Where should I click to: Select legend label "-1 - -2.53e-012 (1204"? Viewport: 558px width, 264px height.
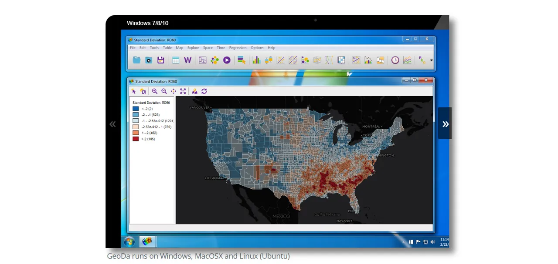click(157, 121)
